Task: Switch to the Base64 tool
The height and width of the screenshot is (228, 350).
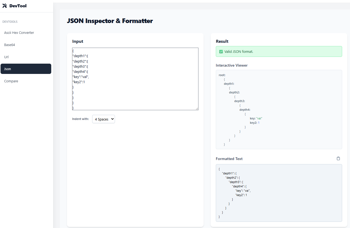Action: (x=9, y=45)
